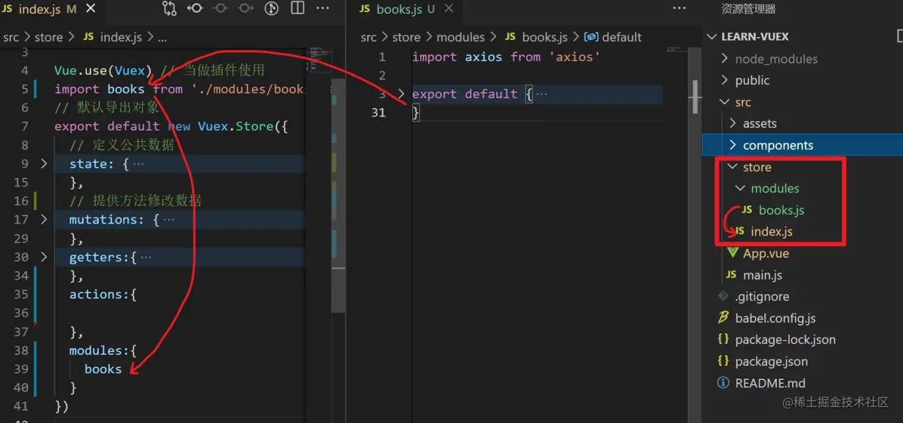Click the '...' breadcrumb after index.js
The height and width of the screenshot is (423, 903).
point(162,37)
